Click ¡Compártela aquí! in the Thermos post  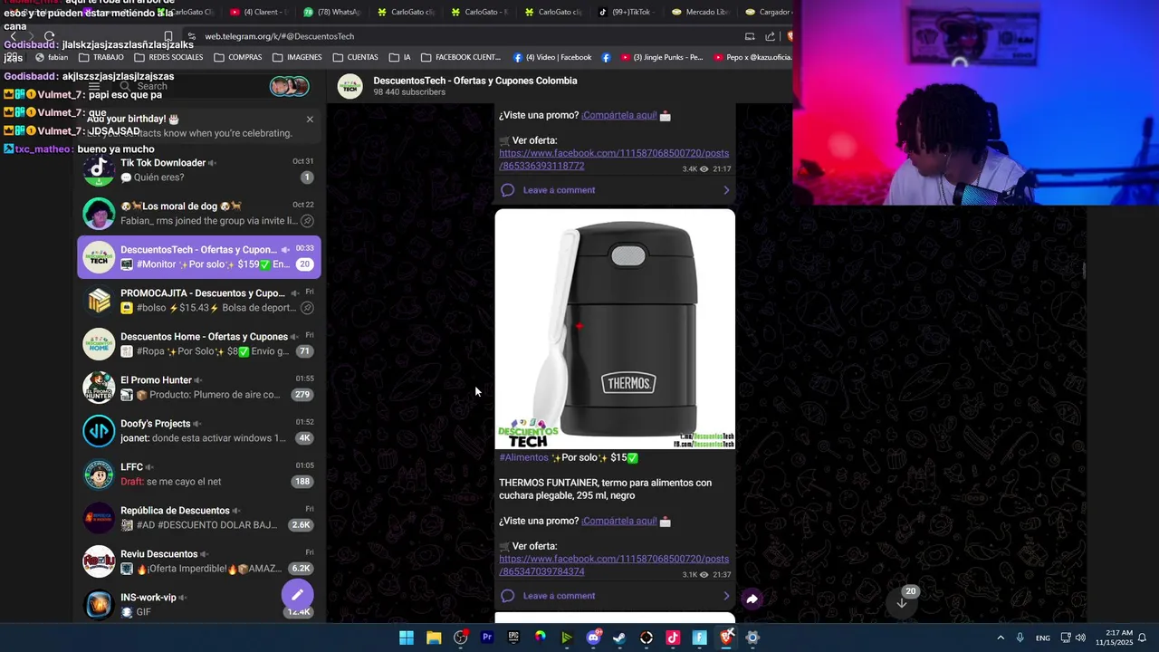[x=619, y=521]
